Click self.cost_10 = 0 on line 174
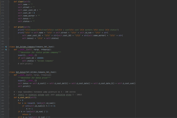 (x=26, y=13)
